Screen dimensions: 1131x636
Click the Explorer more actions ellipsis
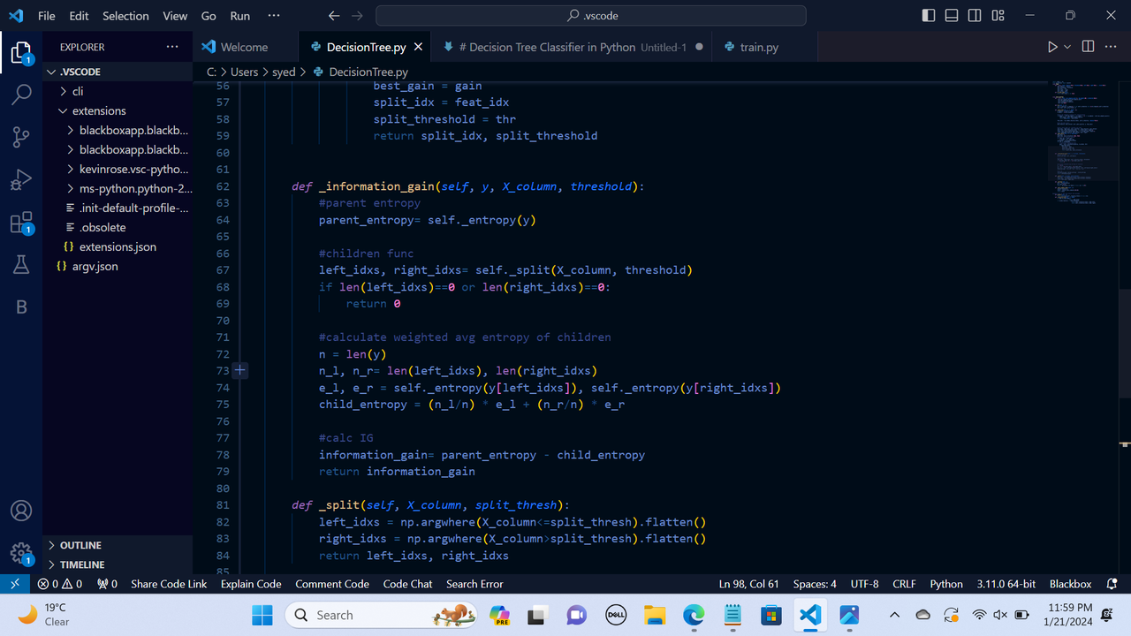point(171,47)
